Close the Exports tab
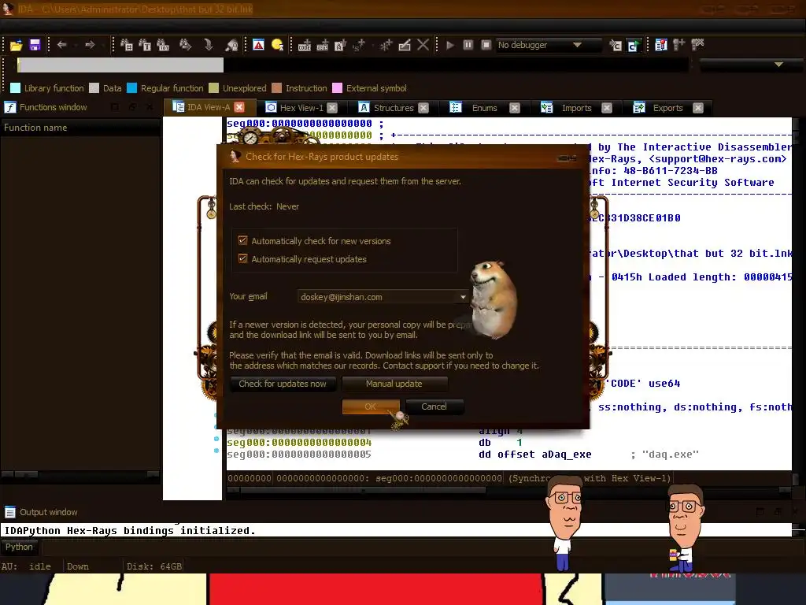 click(x=697, y=108)
